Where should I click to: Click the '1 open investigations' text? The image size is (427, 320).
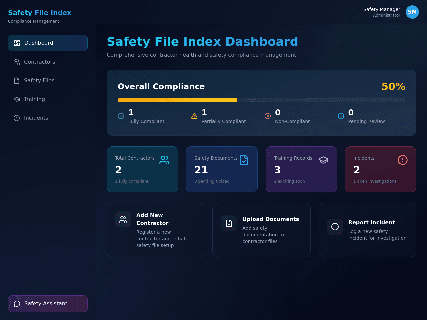[375, 181]
